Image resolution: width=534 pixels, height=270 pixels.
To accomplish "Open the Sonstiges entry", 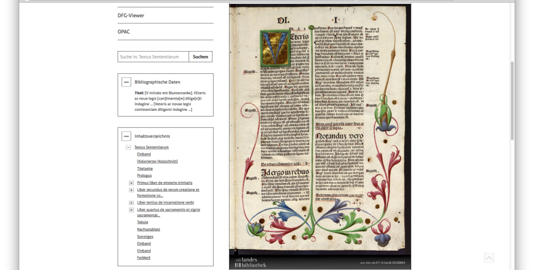I will coord(145,236).
